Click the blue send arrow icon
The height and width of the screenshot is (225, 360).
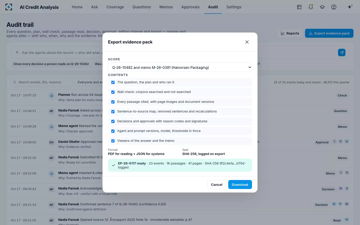click(x=342, y=52)
